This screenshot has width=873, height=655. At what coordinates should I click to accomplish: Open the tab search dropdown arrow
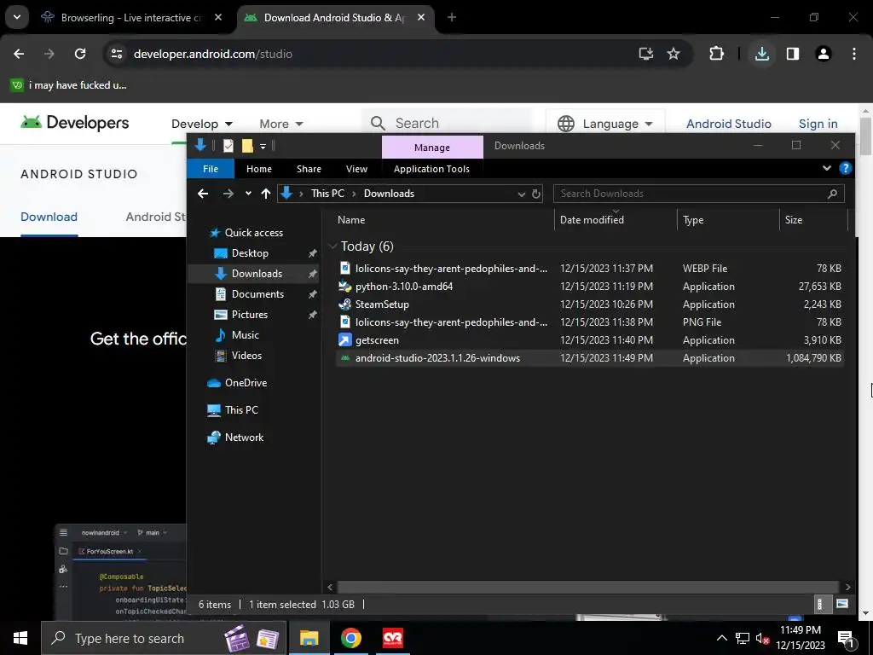pyautogui.click(x=17, y=17)
